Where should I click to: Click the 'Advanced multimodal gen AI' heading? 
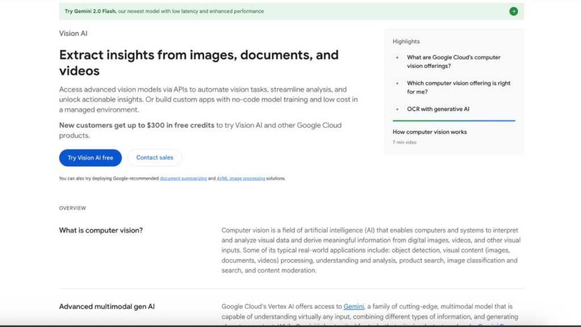pyautogui.click(x=107, y=307)
